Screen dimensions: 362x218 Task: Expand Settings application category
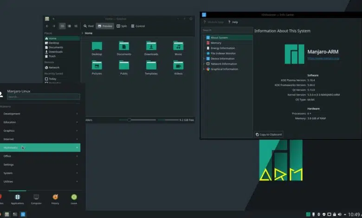pyautogui.click(x=40, y=165)
